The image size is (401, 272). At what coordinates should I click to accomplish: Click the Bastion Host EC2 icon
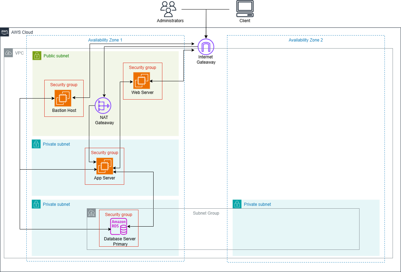pos(63,98)
